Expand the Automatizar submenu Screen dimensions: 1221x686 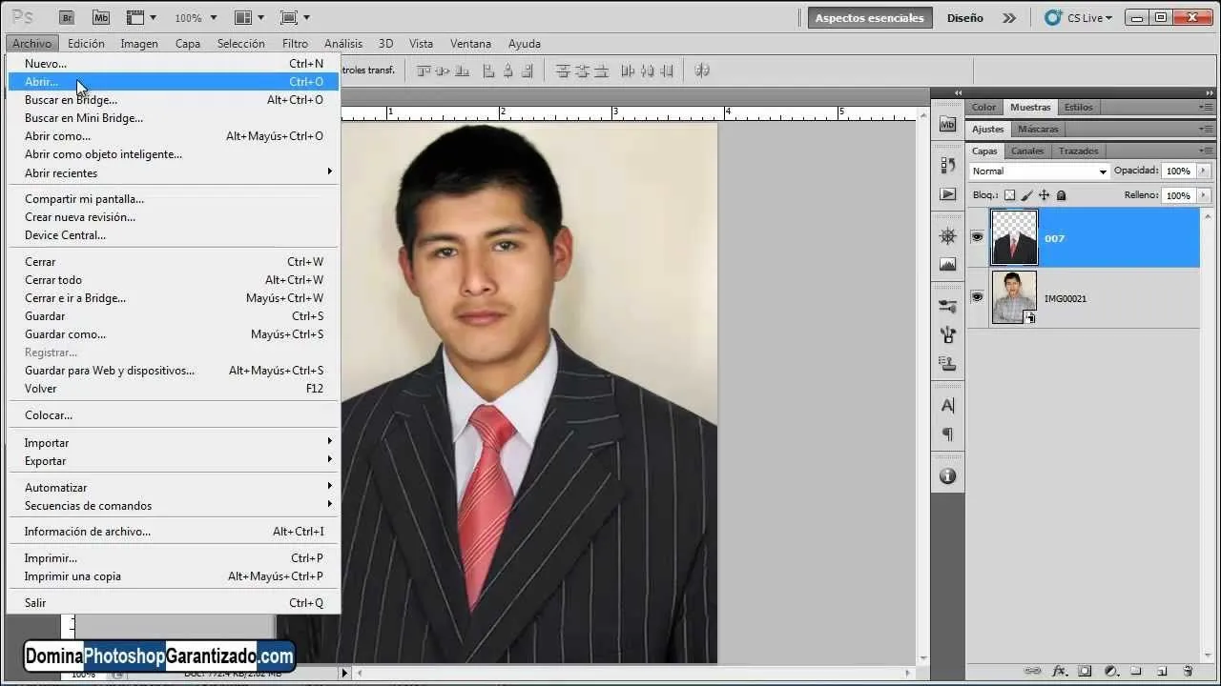click(330, 487)
